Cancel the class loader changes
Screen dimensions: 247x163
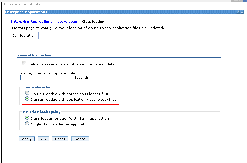(80, 139)
